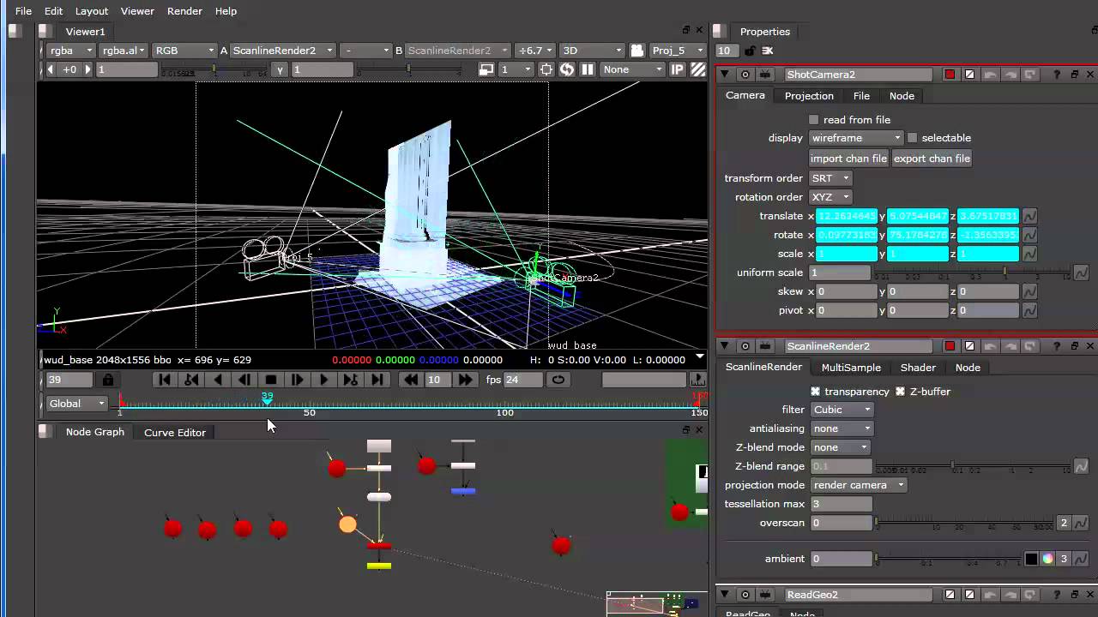Switch to the Curve Editor tab
Image resolution: width=1098 pixels, height=617 pixels.
point(175,433)
